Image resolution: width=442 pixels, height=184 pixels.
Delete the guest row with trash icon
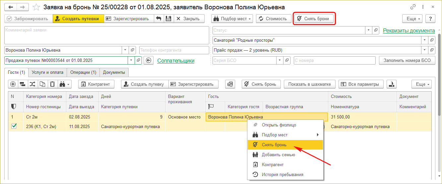[x=52, y=84]
